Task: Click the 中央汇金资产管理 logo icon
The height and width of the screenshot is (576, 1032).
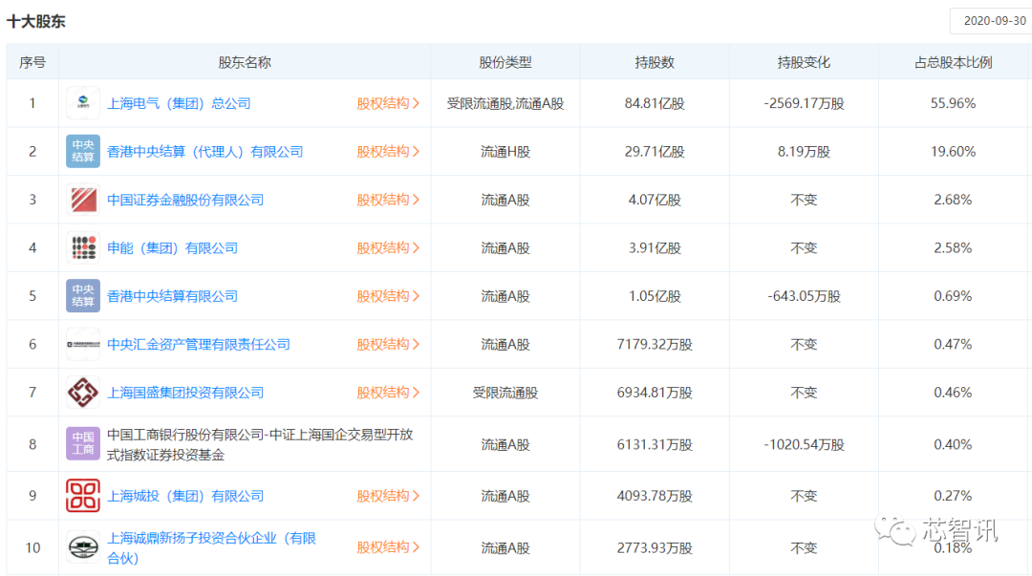Action: pos(83,344)
